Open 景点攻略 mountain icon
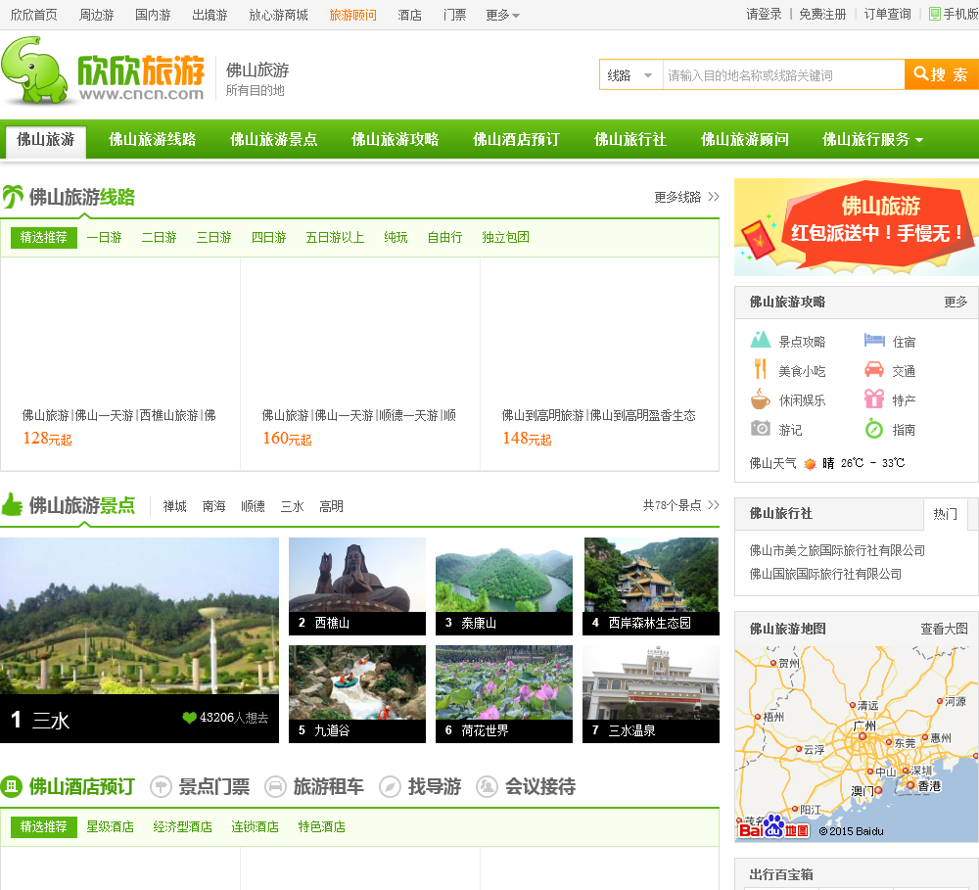Viewport: 979px width, 890px height. (x=760, y=340)
